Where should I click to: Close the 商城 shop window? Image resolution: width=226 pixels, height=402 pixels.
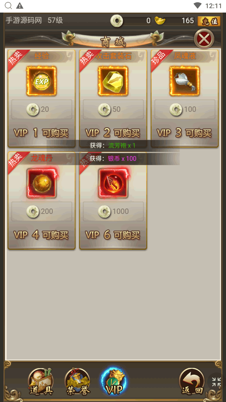point(204,39)
